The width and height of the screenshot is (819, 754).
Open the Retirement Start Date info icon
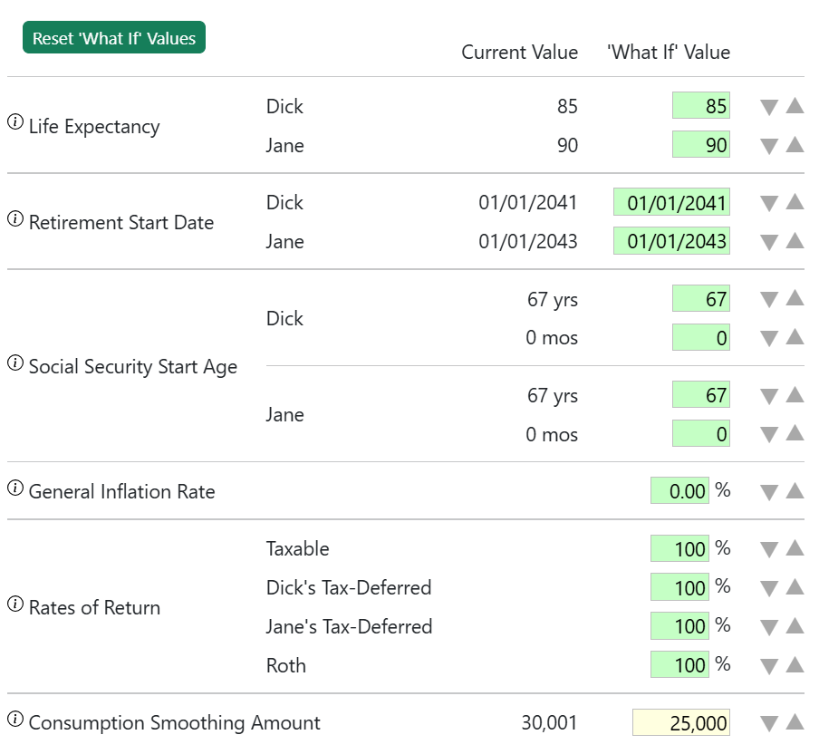(x=15, y=220)
